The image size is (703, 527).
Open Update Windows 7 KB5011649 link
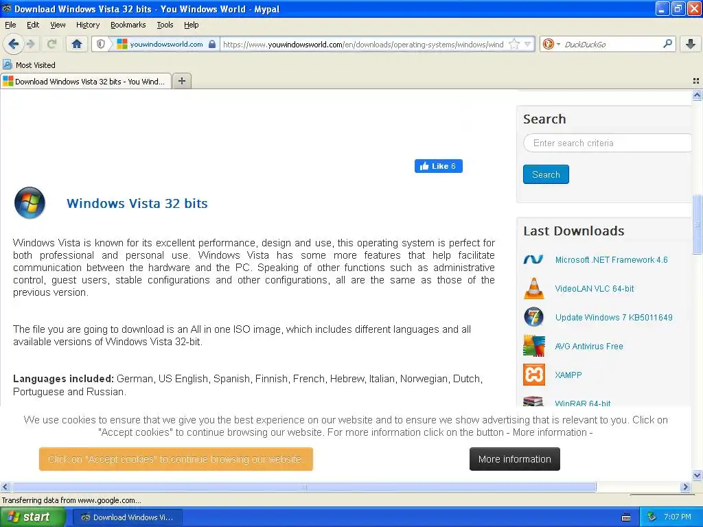pos(613,317)
